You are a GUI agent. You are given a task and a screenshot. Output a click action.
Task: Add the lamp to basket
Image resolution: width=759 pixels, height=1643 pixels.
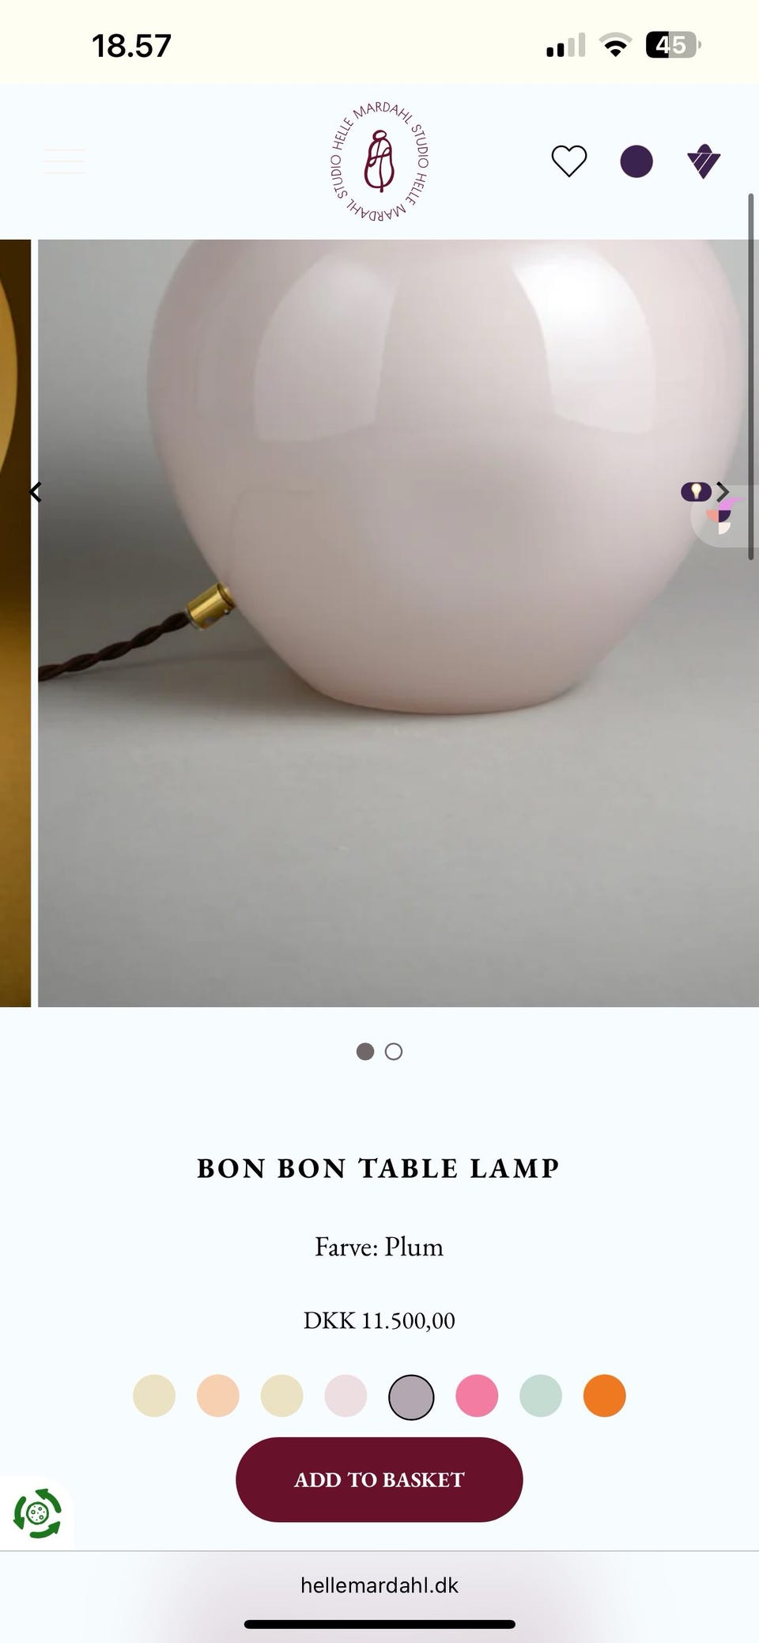(379, 1479)
